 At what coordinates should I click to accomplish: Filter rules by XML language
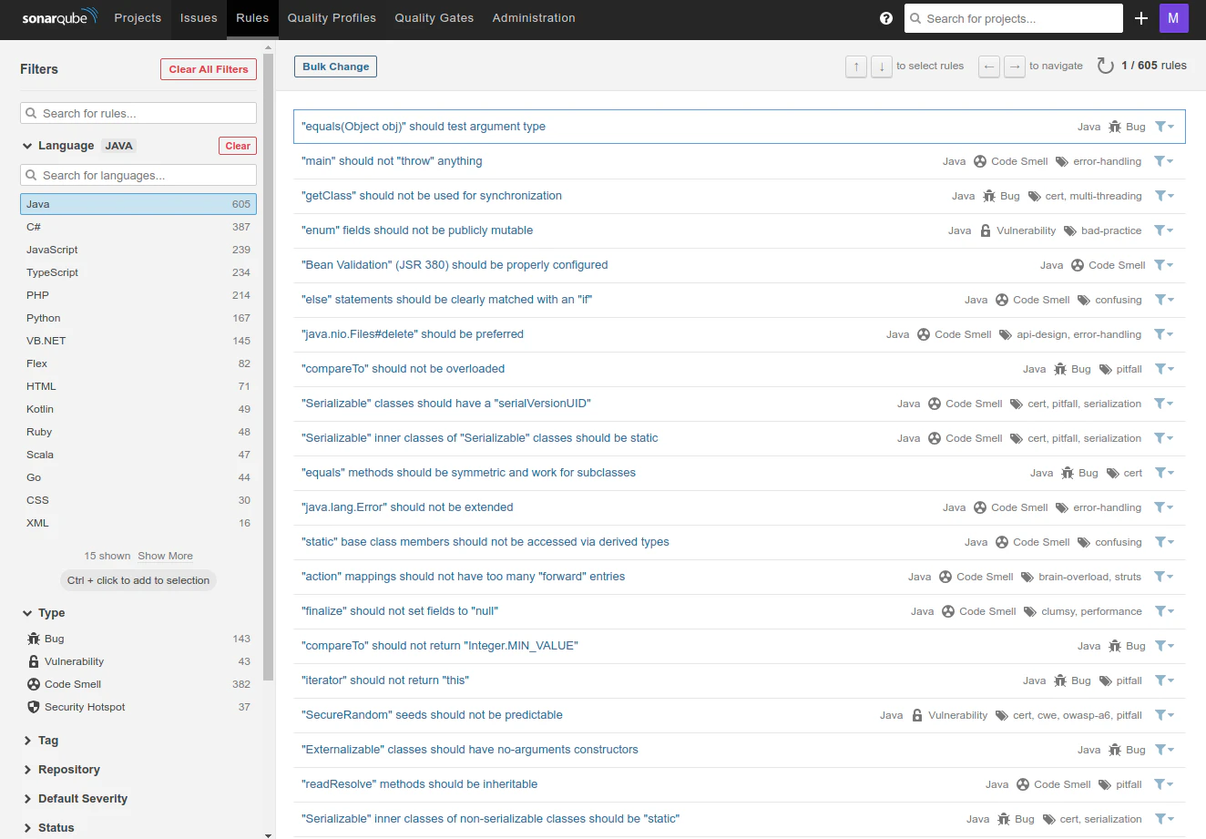pos(138,523)
